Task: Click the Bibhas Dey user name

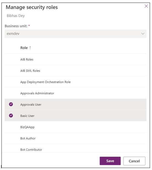Action: coord(16,16)
